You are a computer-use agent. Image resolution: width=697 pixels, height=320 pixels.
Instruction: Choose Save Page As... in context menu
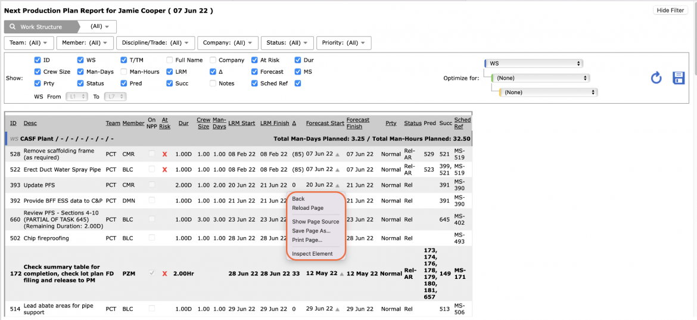click(x=311, y=231)
